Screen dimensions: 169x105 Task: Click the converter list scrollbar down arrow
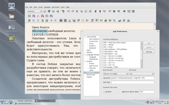142,67
